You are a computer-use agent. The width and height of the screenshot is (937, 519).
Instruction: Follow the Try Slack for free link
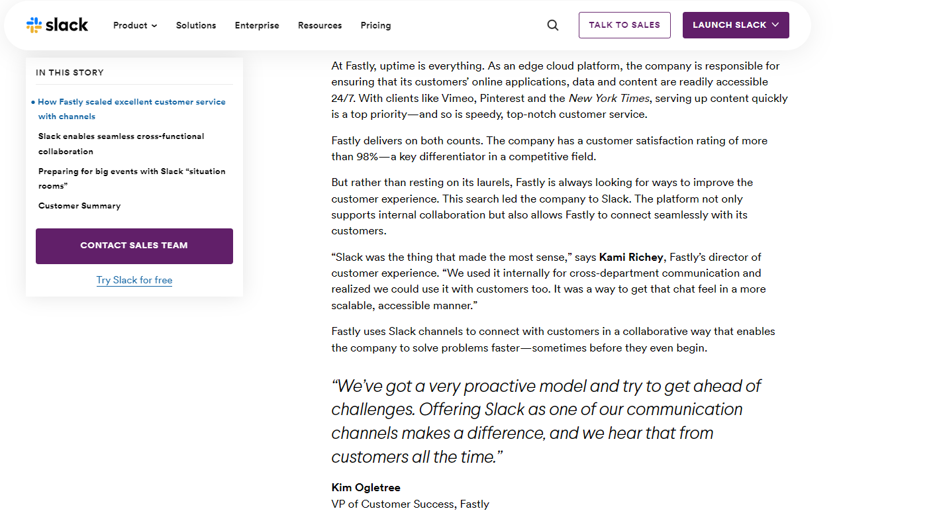click(x=134, y=280)
